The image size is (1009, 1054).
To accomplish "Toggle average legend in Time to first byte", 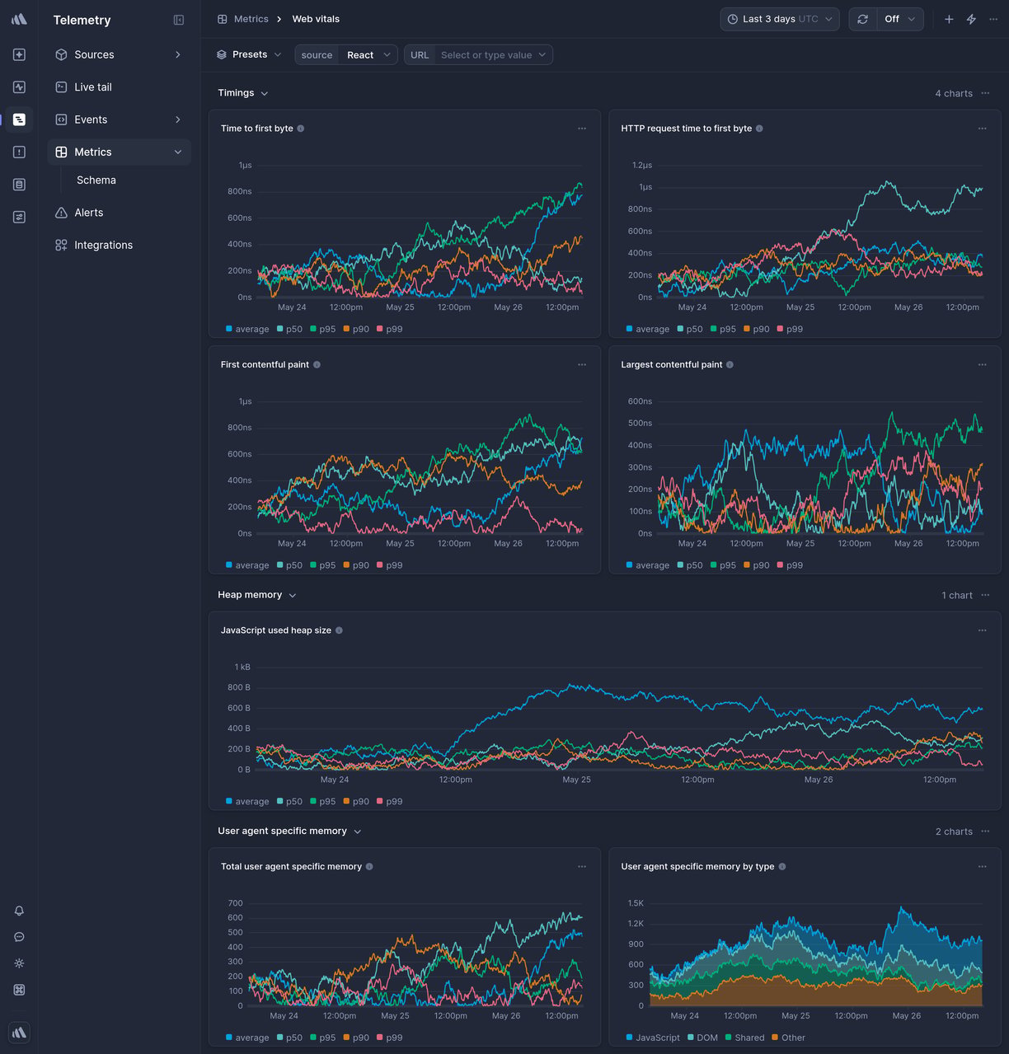I will (247, 329).
